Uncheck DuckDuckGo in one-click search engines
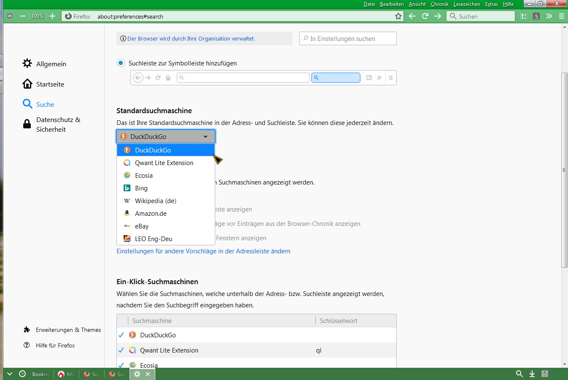Image resolution: width=568 pixels, height=380 pixels. tap(121, 335)
